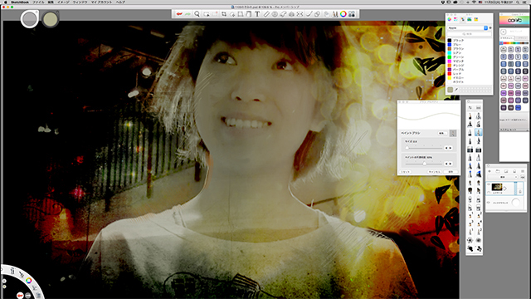Click the Add Image icon in Layers panel
This screenshot has width=531, height=299.
[506, 171]
